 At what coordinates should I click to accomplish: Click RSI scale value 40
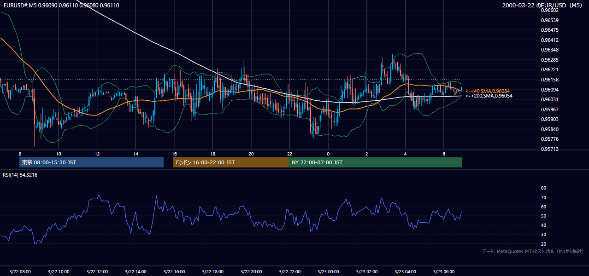pos(543,225)
